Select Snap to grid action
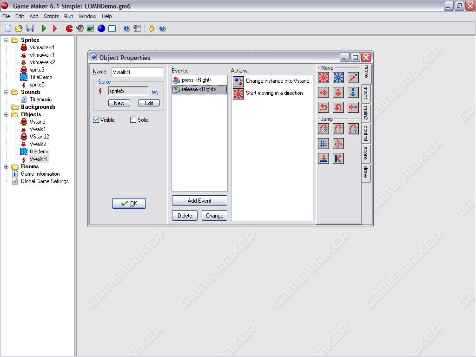 pos(324,144)
